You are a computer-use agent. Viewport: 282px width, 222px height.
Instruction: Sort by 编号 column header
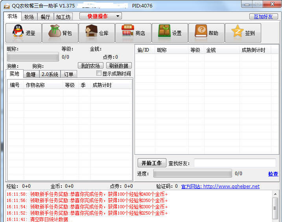click(16, 85)
